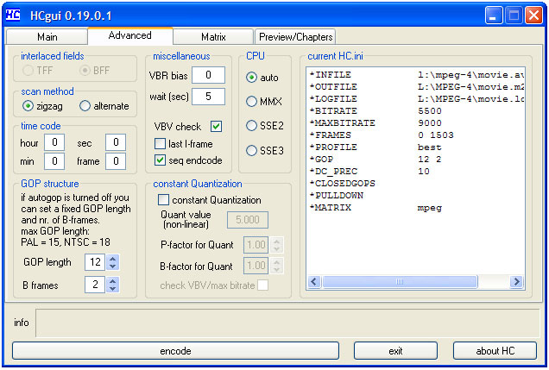549x370 pixels.
Task: Click the *GOP entry in HC.ini
Action: 375,159
